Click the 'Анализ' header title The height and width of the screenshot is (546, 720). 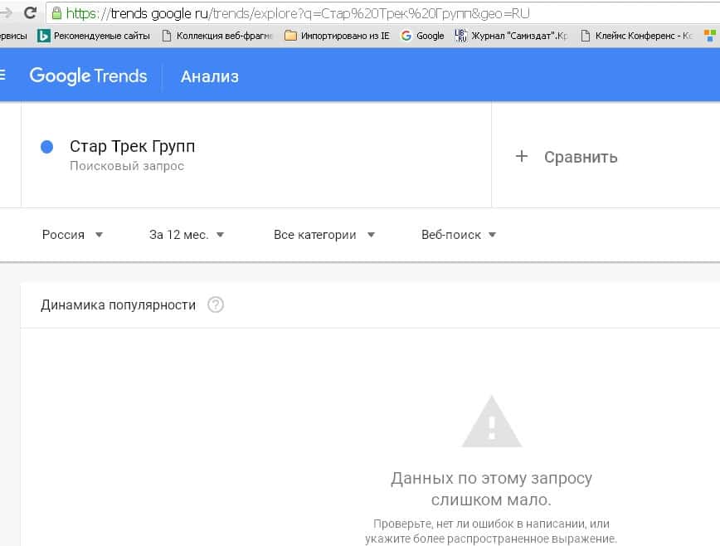click(209, 76)
